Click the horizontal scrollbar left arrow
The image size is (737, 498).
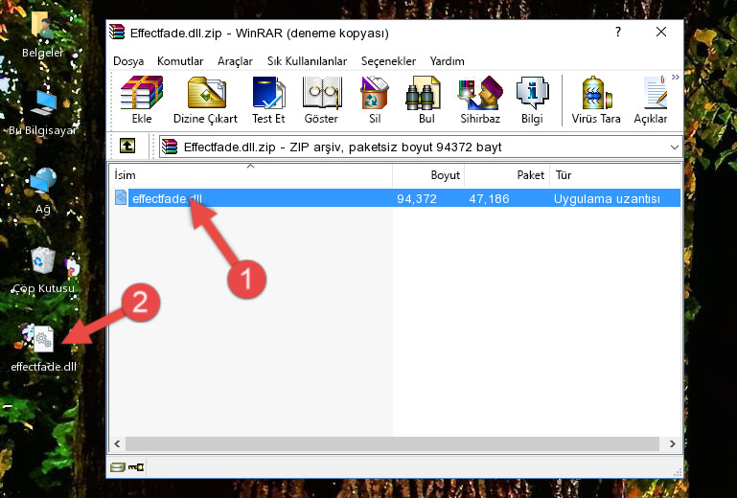pyautogui.click(x=117, y=443)
